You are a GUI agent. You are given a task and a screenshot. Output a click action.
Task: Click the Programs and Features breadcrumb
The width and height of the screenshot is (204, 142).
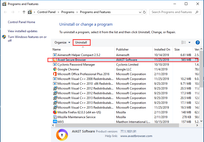(95, 12)
